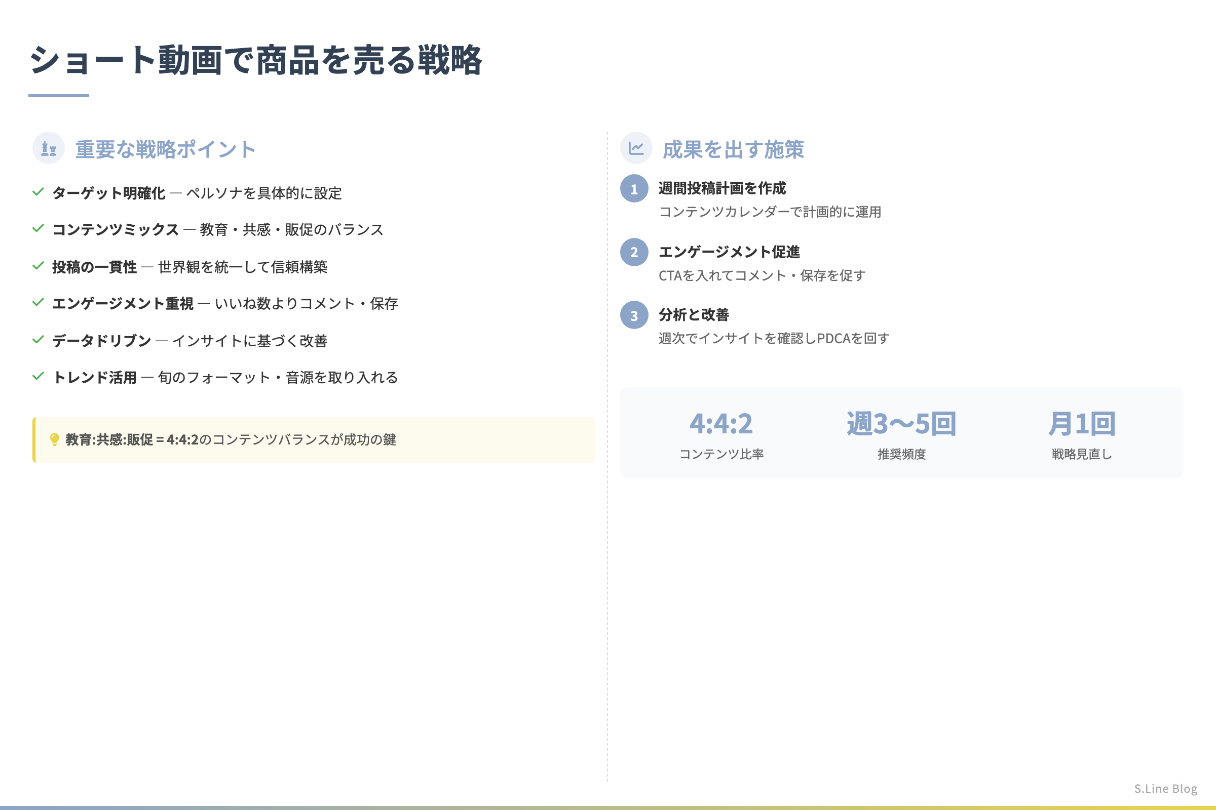Select the slide title ショート動画で商品を売る戦略
This screenshot has height=810, width=1216.
tap(256, 60)
